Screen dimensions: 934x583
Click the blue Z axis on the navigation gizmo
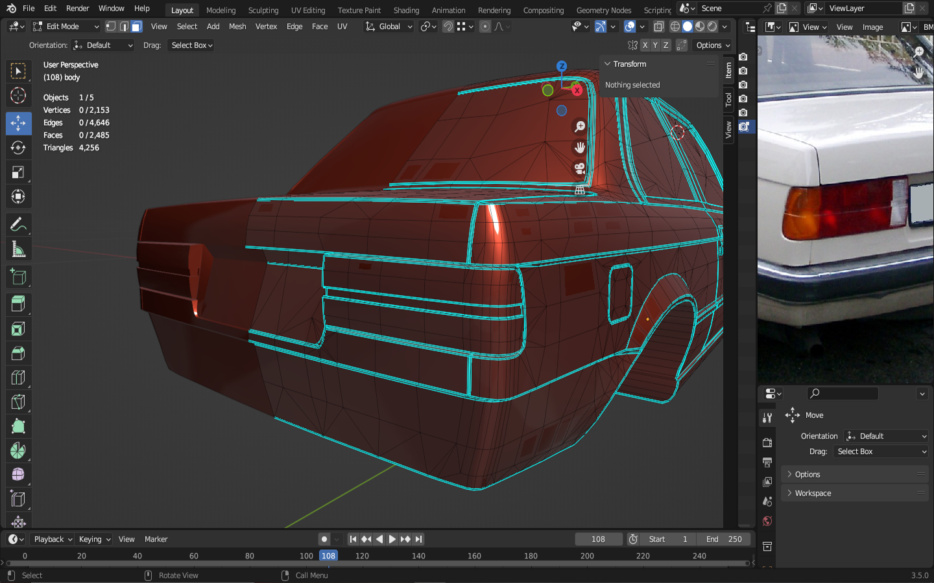(x=562, y=66)
